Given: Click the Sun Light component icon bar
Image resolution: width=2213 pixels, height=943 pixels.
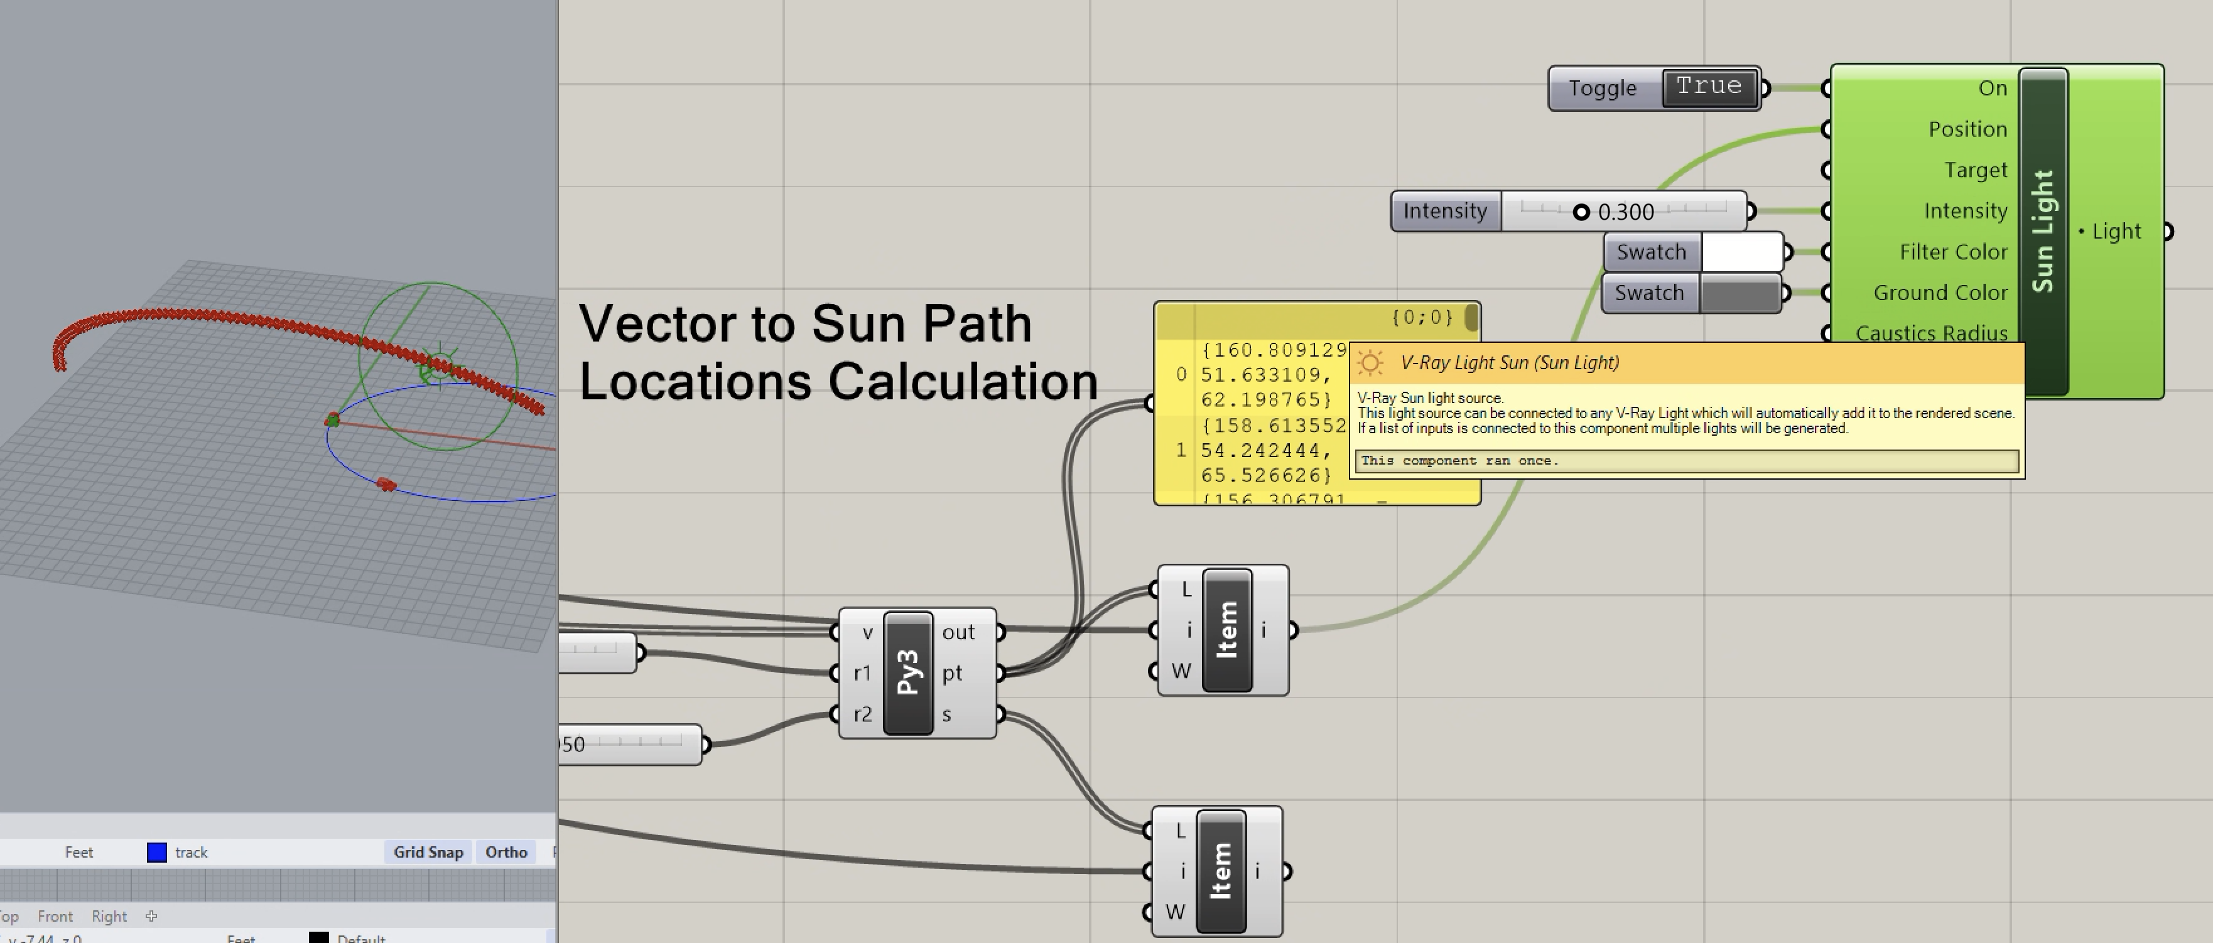Looking at the screenshot, I should (2043, 230).
